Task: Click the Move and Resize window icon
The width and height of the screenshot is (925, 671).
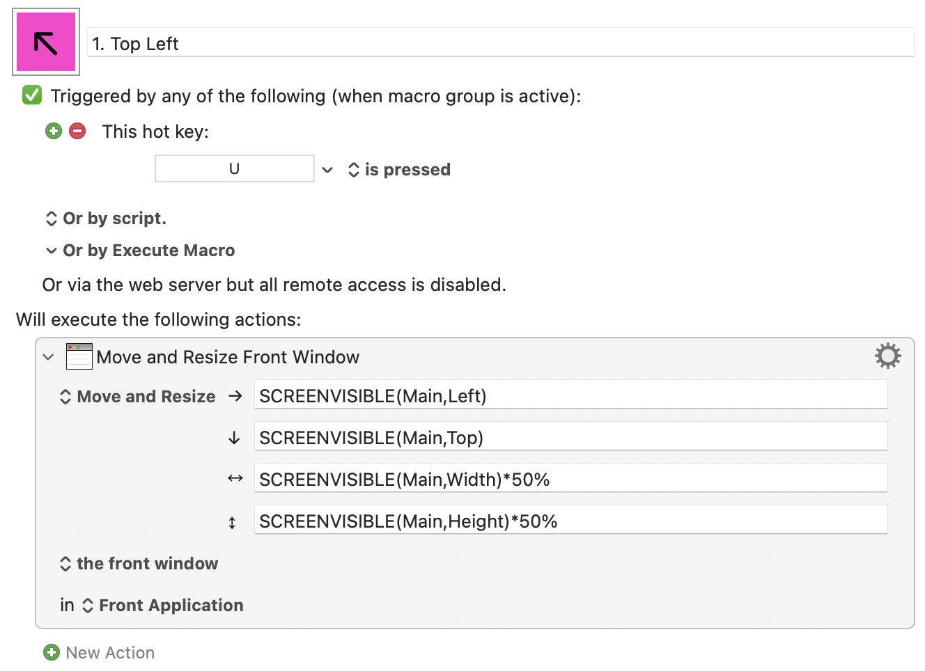Action: (x=79, y=356)
